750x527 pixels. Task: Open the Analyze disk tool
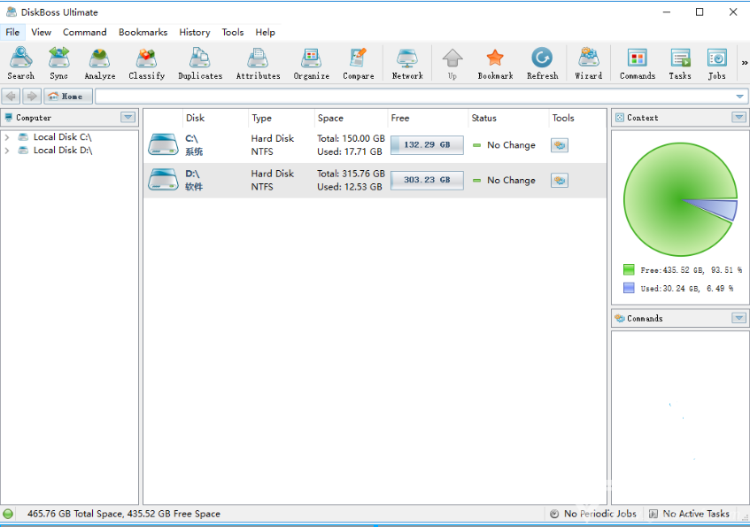(99, 63)
